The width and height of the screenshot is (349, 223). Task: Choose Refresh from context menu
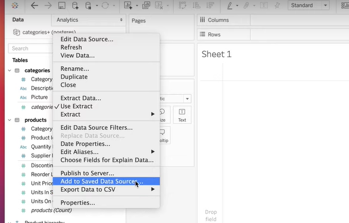point(106,47)
